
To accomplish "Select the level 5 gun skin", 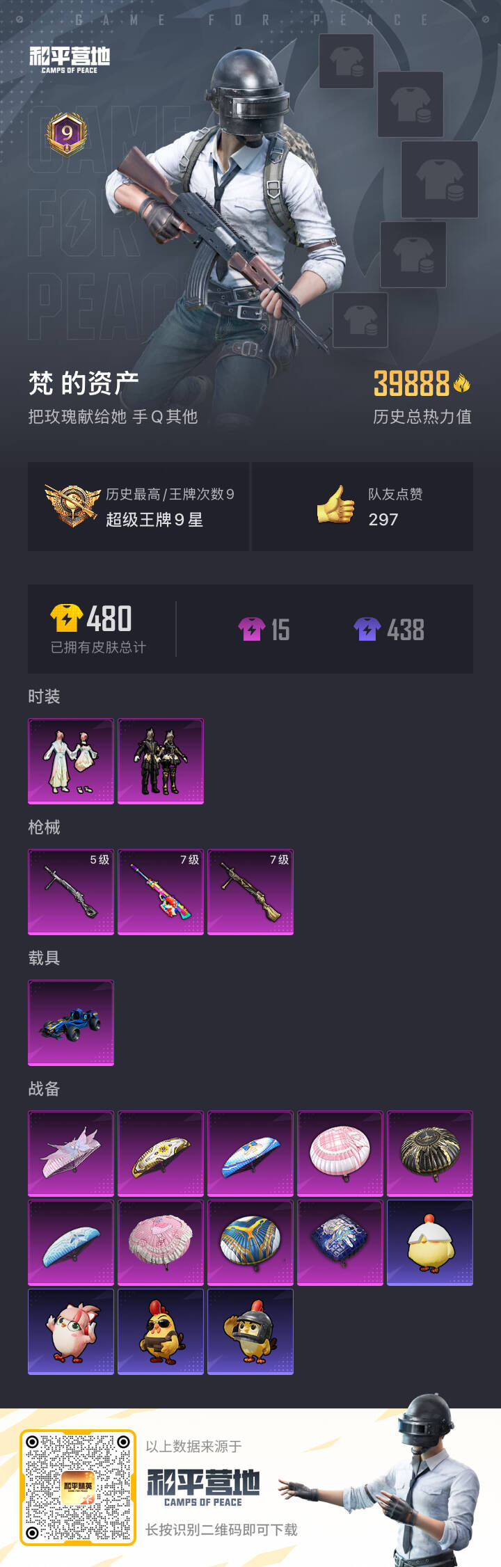I will (x=71, y=892).
